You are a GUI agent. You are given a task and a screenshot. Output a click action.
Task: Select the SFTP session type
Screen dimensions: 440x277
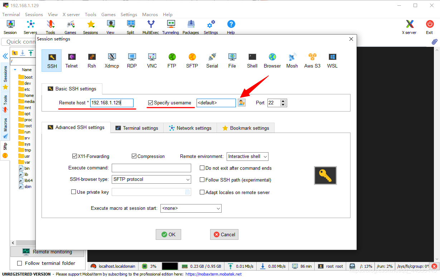[x=192, y=60]
